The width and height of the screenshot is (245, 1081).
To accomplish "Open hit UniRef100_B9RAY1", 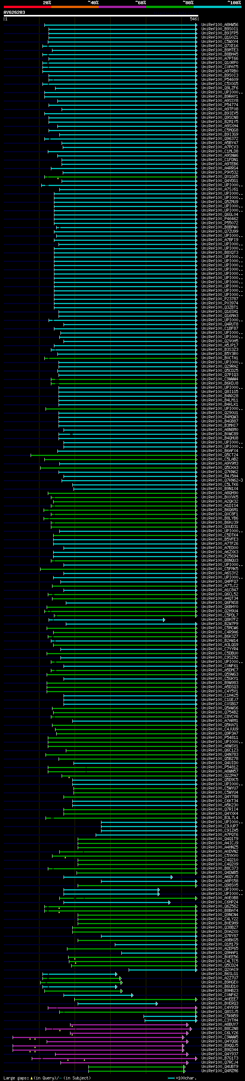I will point(220,97).
